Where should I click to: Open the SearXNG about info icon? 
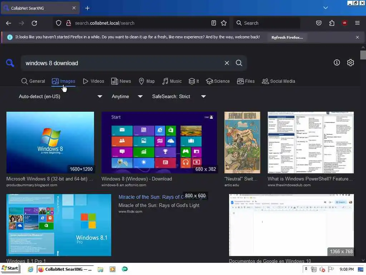[x=337, y=62]
